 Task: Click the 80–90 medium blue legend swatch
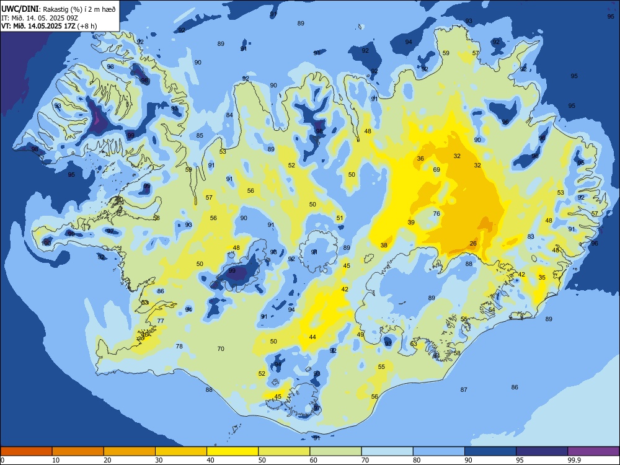click(x=439, y=451)
